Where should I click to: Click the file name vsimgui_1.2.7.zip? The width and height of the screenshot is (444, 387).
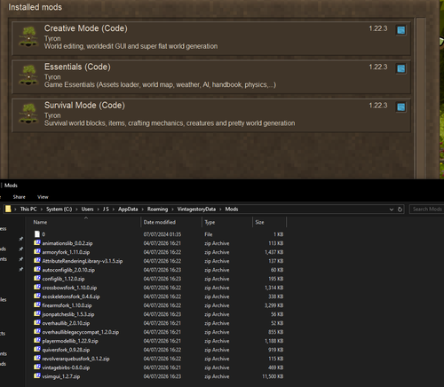click(61, 376)
